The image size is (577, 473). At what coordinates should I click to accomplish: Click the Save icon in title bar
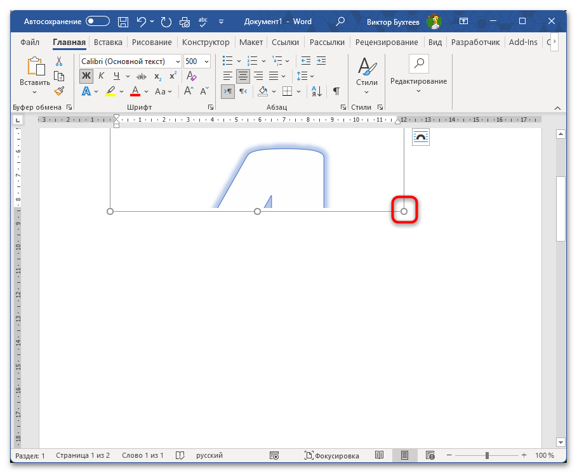pyautogui.click(x=123, y=22)
